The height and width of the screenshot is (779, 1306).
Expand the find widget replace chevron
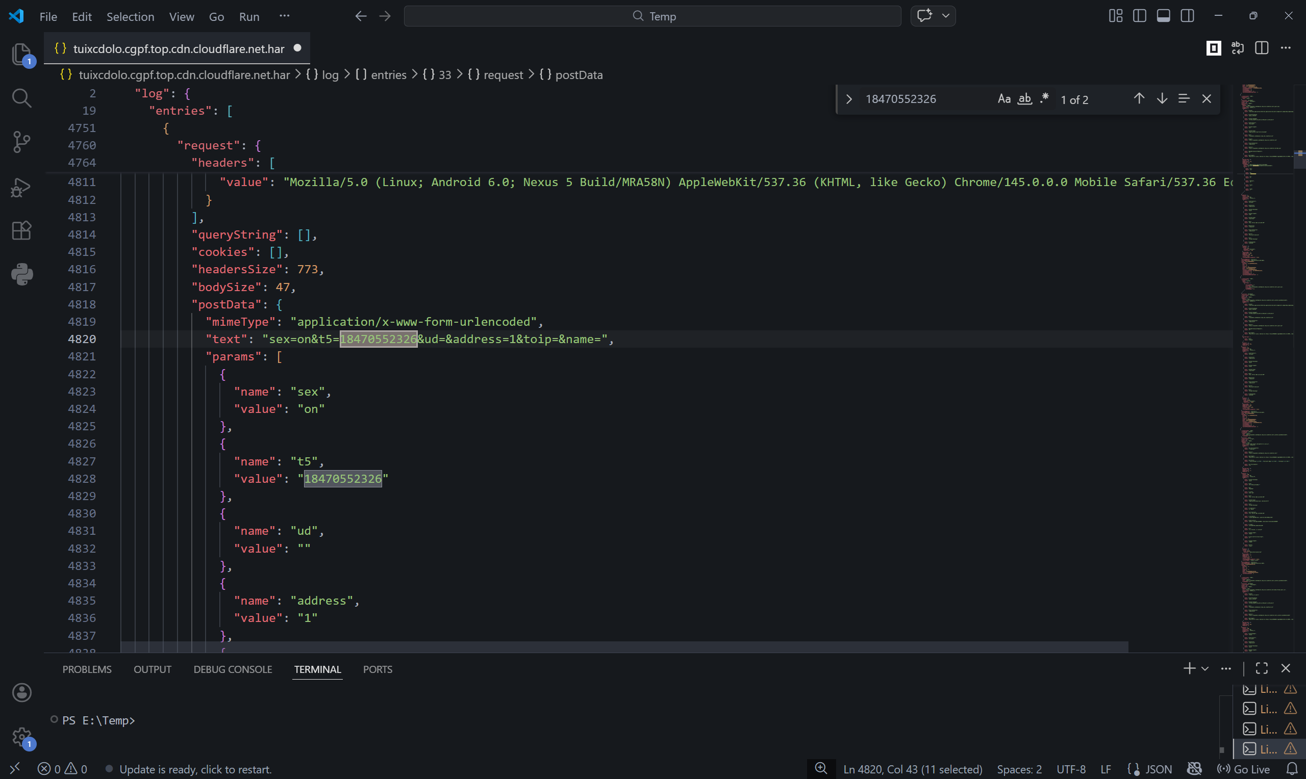(x=848, y=99)
